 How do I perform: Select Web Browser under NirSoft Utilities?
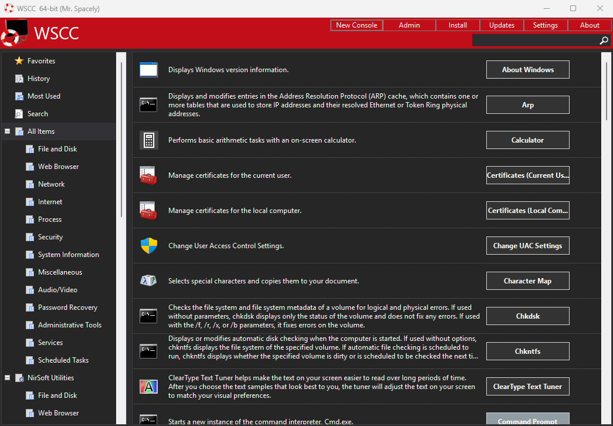click(x=59, y=413)
